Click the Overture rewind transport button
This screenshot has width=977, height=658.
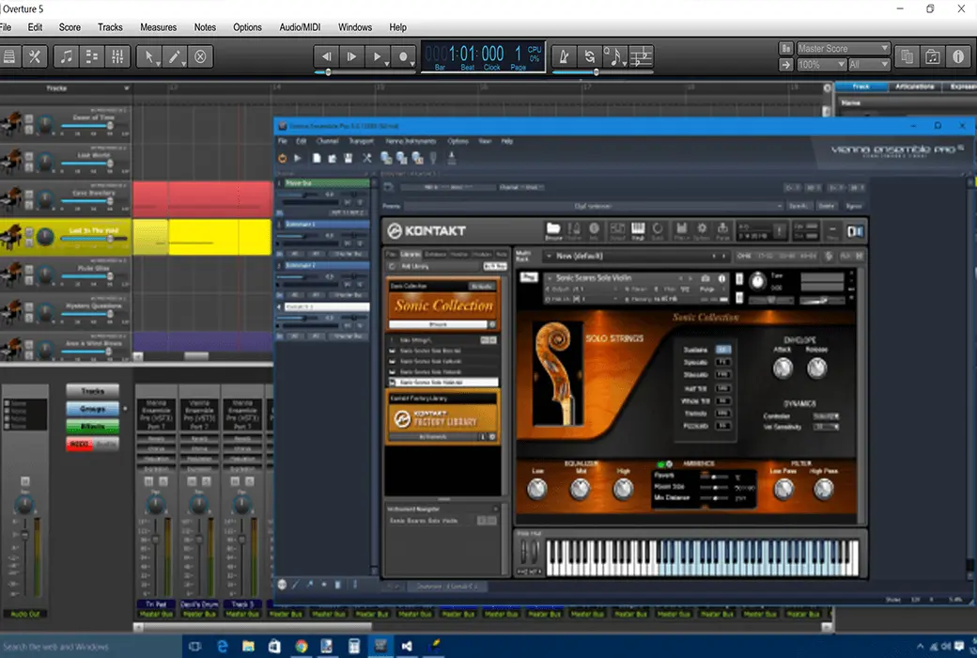(x=326, y=56)
